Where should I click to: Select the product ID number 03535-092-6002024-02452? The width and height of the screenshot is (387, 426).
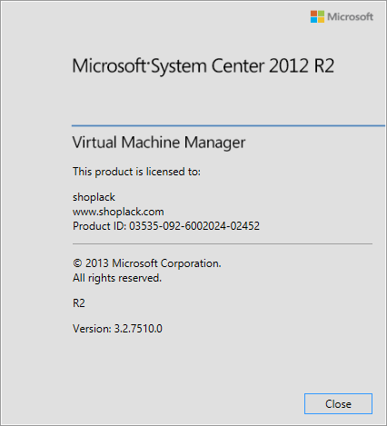[194, 226]
